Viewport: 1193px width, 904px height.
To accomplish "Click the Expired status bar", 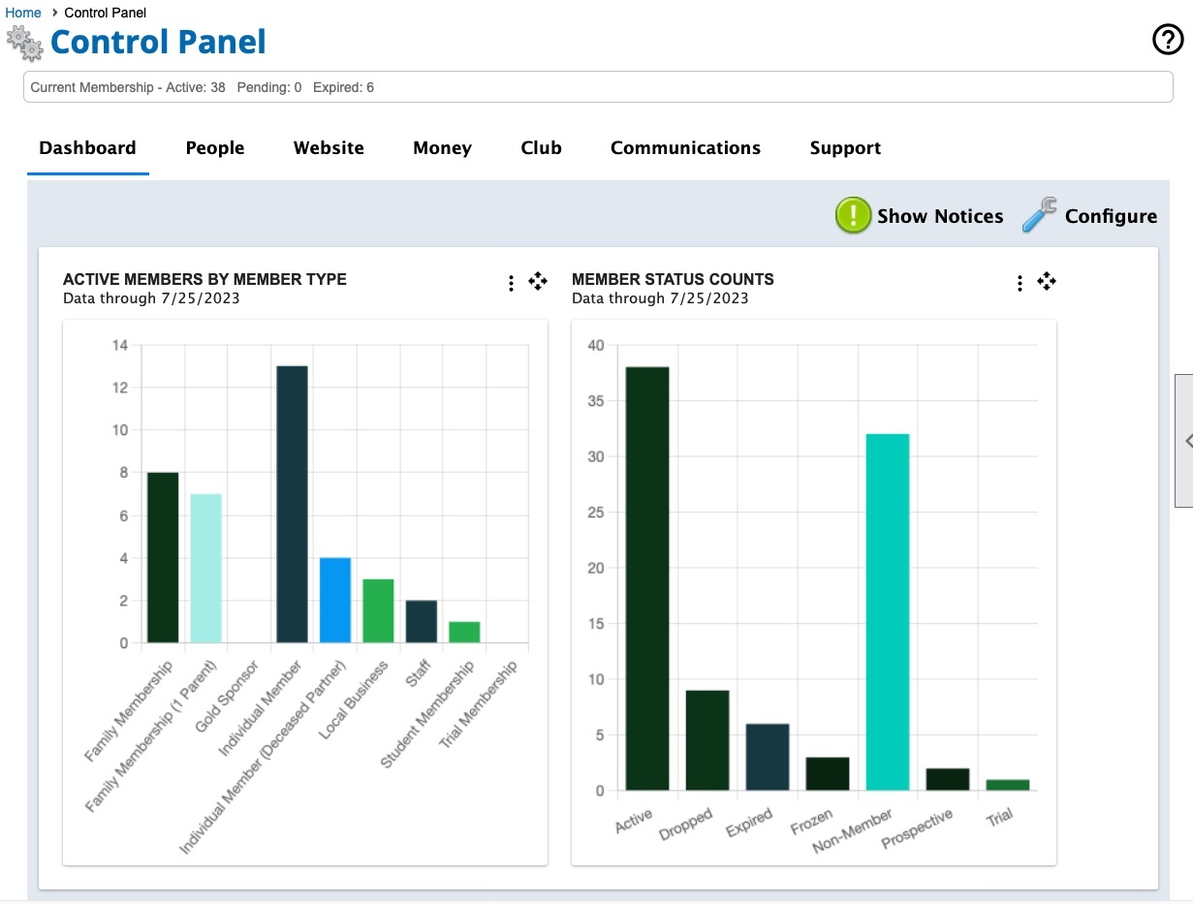I will (768, 757).
